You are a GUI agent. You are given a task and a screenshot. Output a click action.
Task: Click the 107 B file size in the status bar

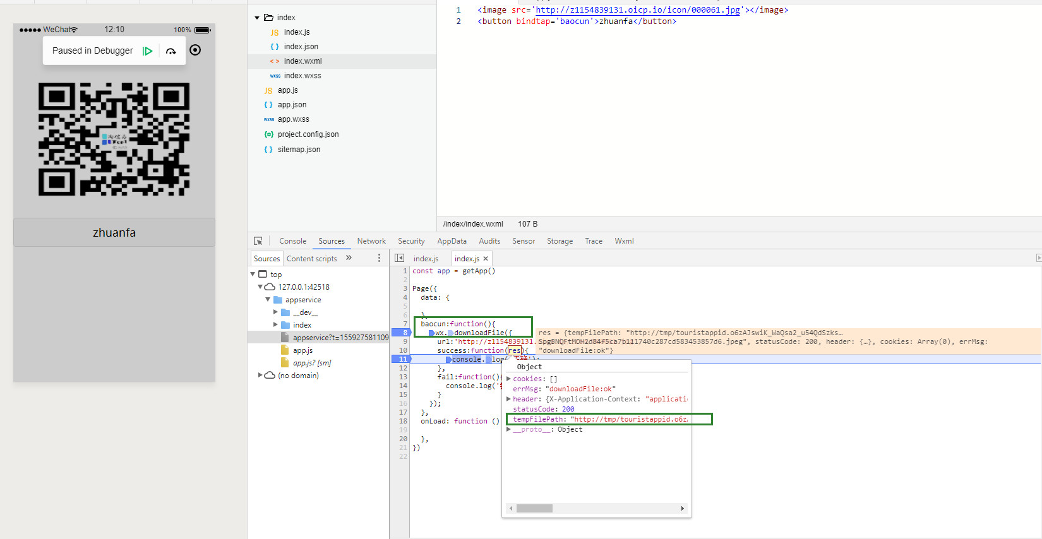(x=528, y=224)
